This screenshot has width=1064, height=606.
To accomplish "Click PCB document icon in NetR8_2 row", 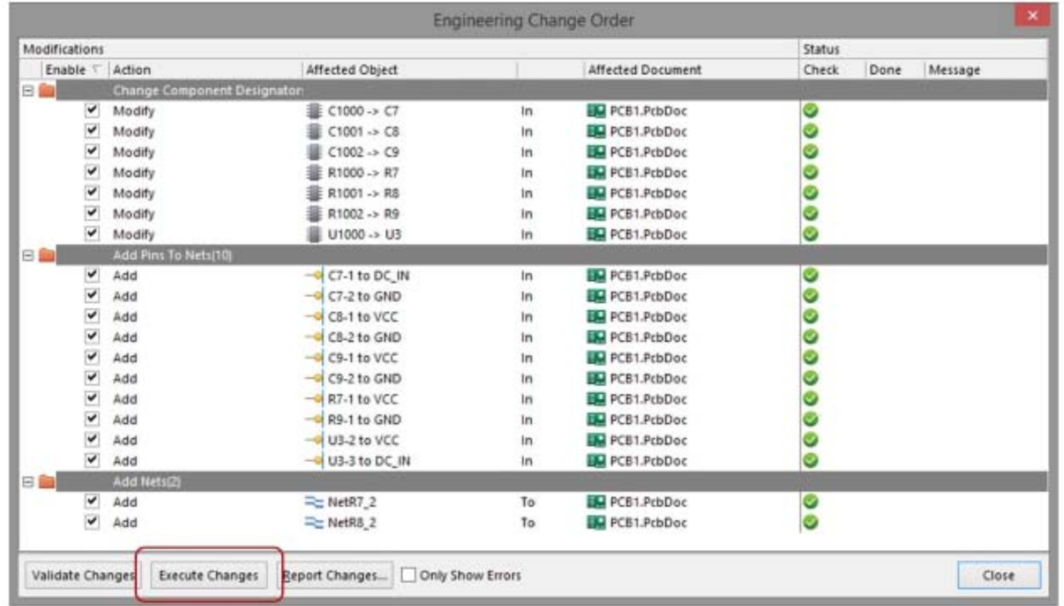I will 597,523.
